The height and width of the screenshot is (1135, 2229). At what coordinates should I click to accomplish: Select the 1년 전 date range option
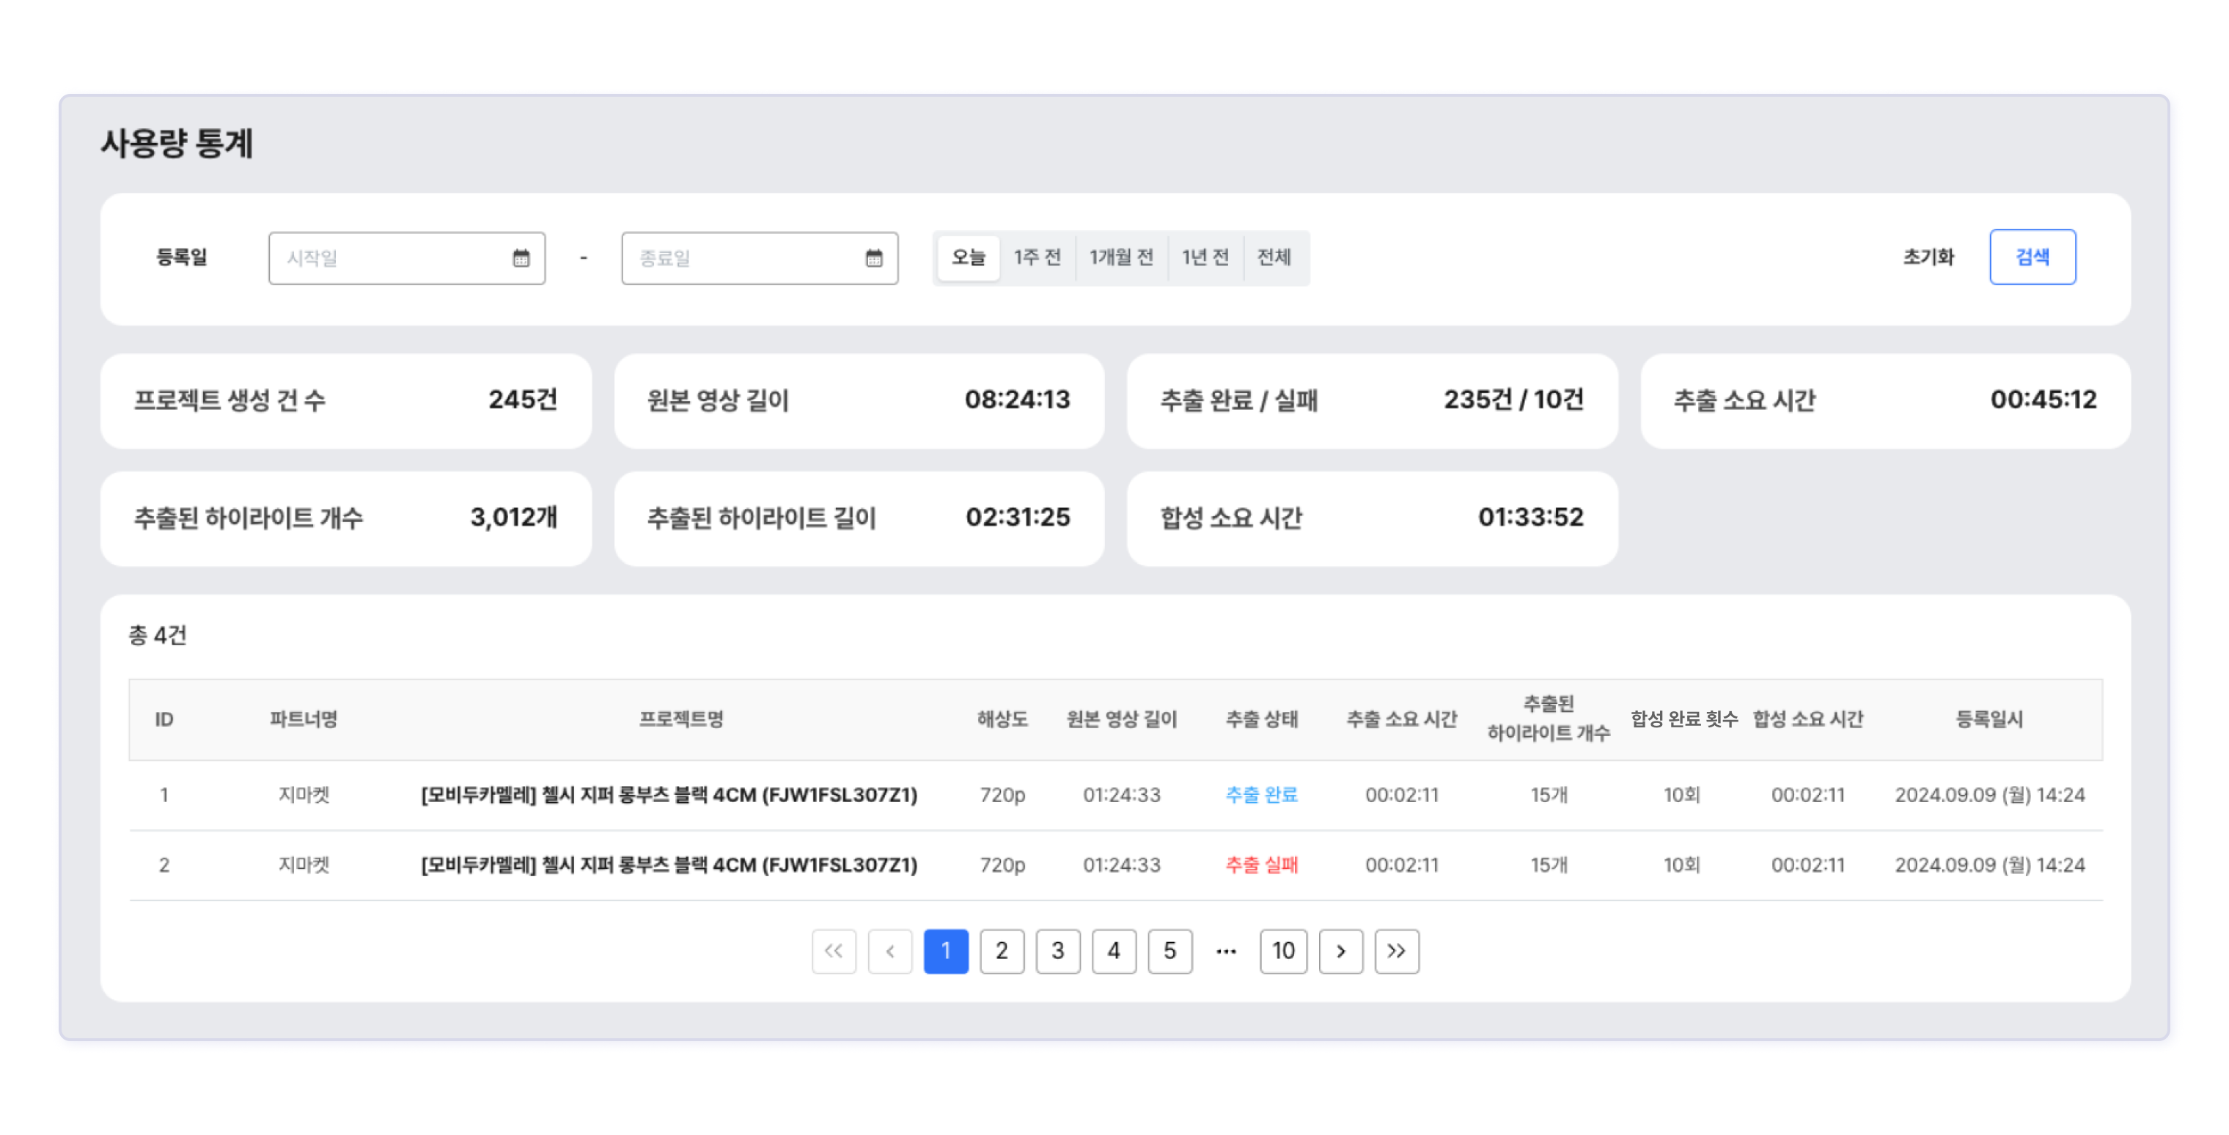(x=1205, y=257)
